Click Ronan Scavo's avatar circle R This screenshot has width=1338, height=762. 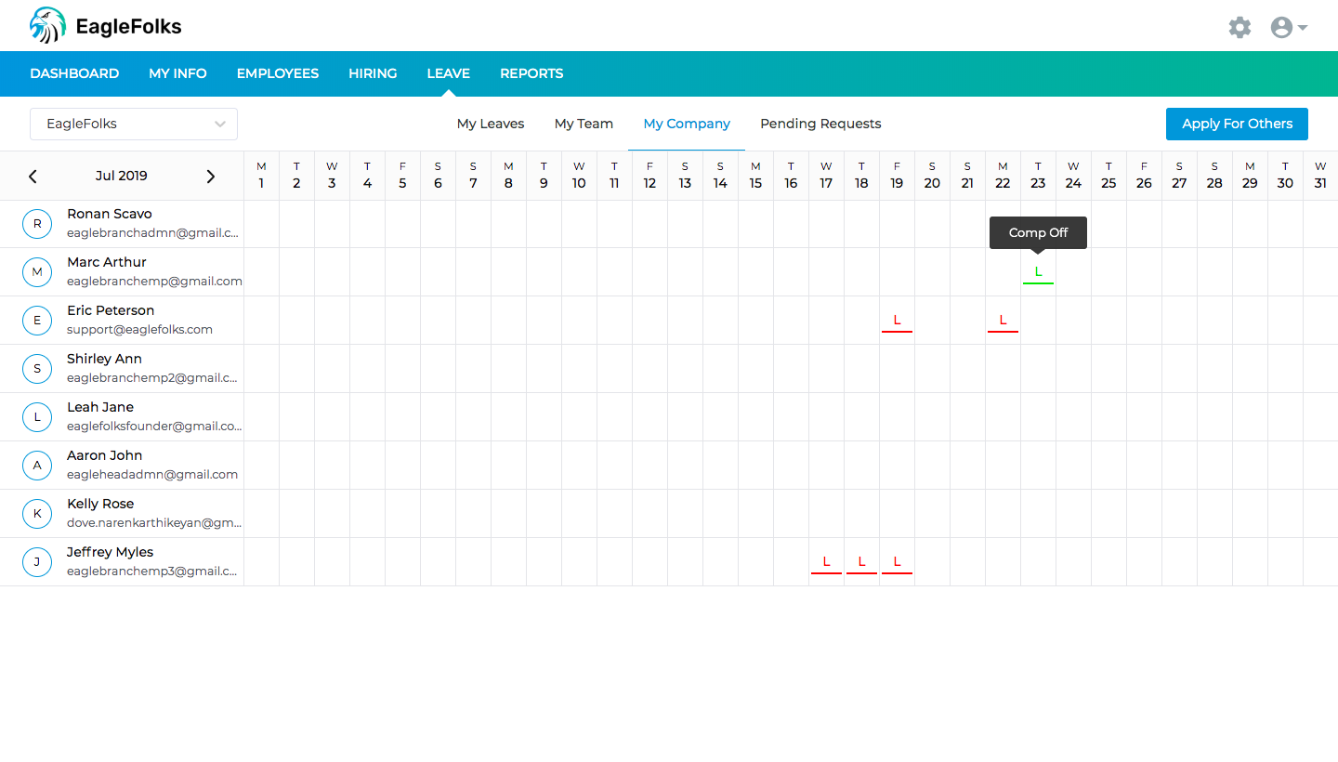click(x=37, y=224)
